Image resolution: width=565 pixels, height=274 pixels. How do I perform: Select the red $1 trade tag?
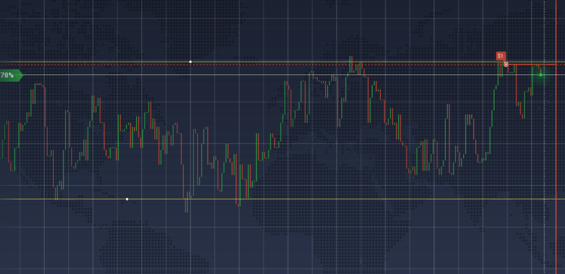[500, 56]
